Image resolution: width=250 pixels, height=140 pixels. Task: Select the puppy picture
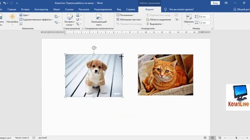point(94,75)
